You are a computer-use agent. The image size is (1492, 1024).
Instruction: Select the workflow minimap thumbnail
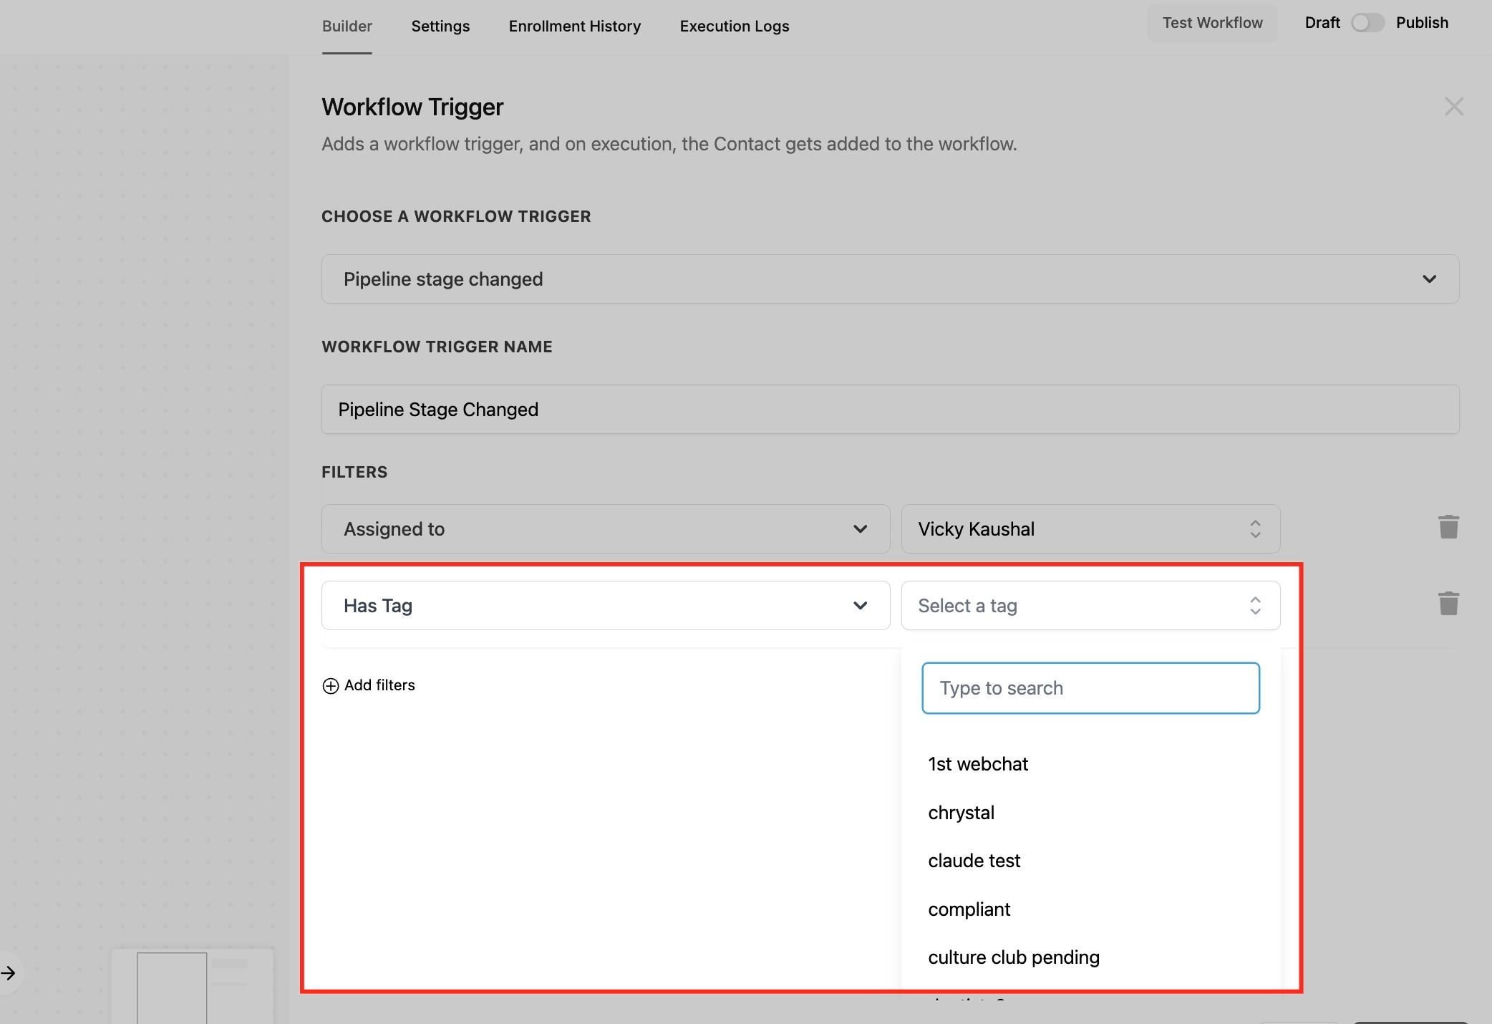tap(192, 986)
